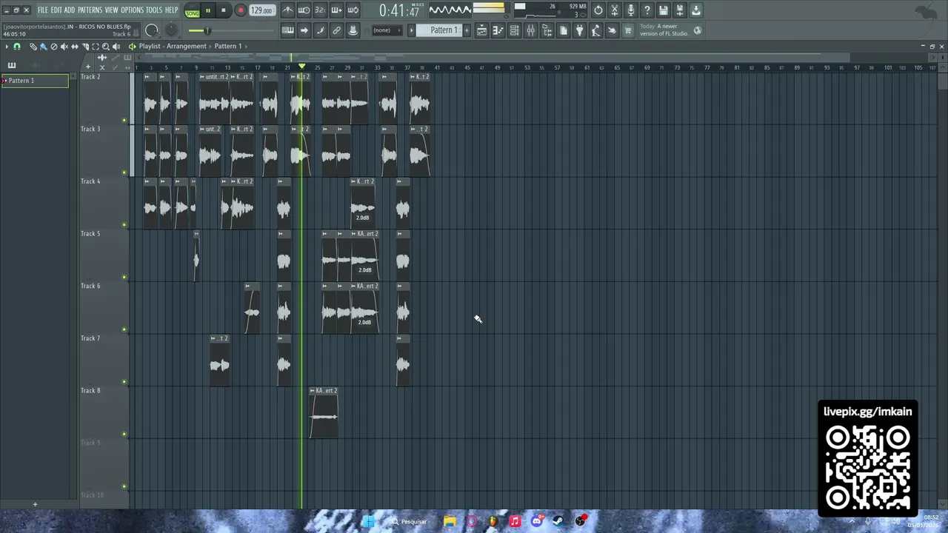948x533 pixels.
Task: Mute Track 5 via its green LED
Action: [x=124, y=277]
